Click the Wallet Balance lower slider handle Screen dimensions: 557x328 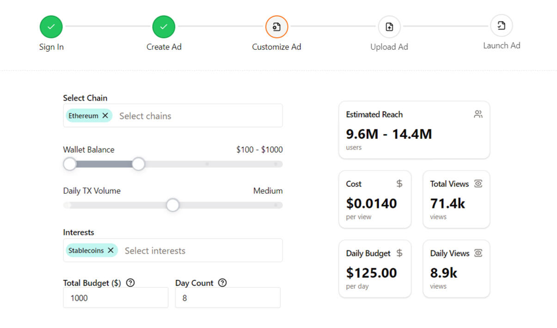pyautogui.click(x=70, y=164)
